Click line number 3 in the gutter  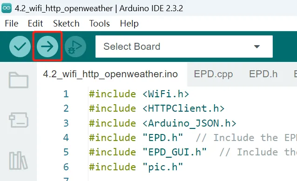click(x=66, y=123)
